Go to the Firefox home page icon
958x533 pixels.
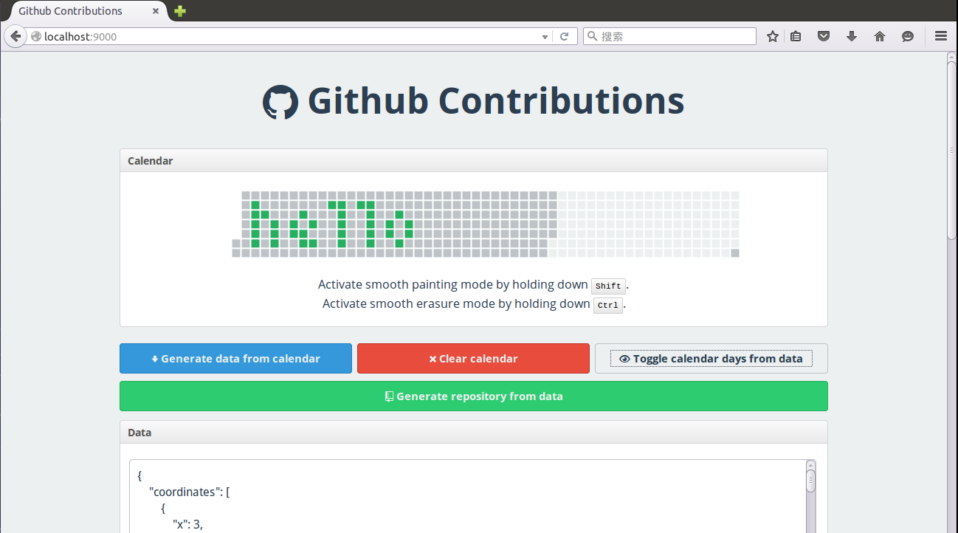[880, 36]
